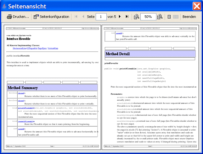Click the Method Detail heading

pos(118,54)
